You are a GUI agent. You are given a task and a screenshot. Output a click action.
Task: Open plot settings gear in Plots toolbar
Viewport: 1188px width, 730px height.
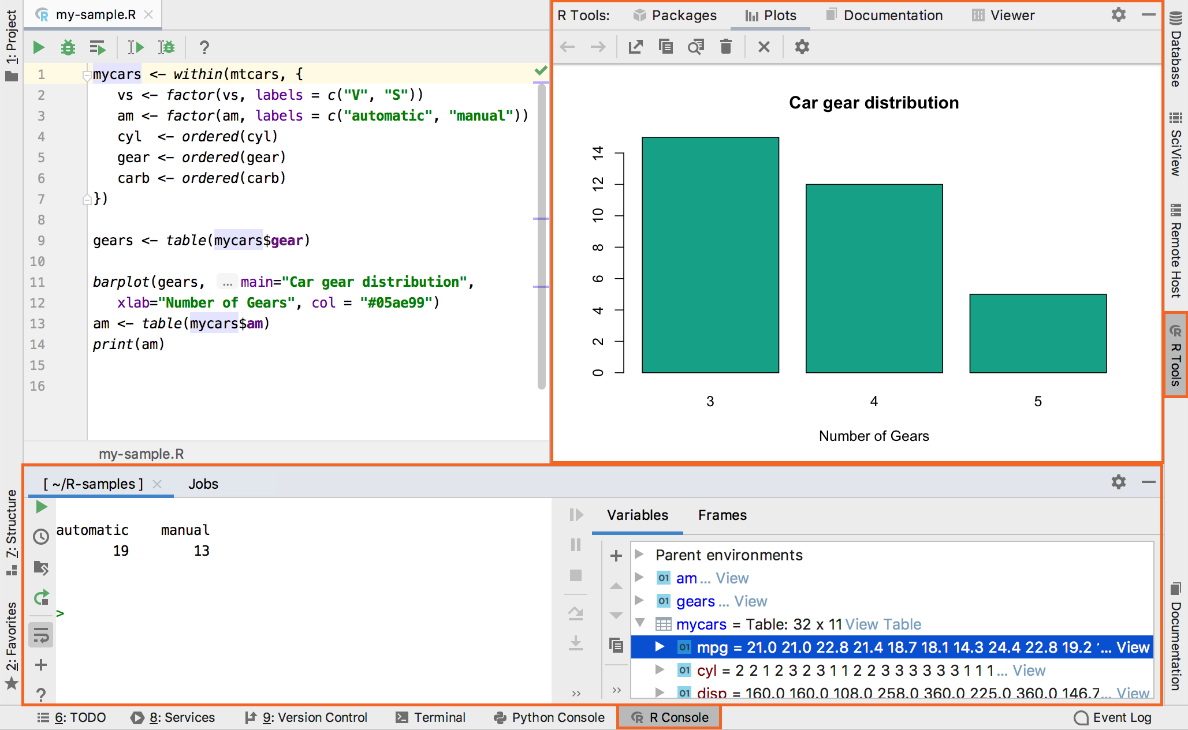click(802, 47)
